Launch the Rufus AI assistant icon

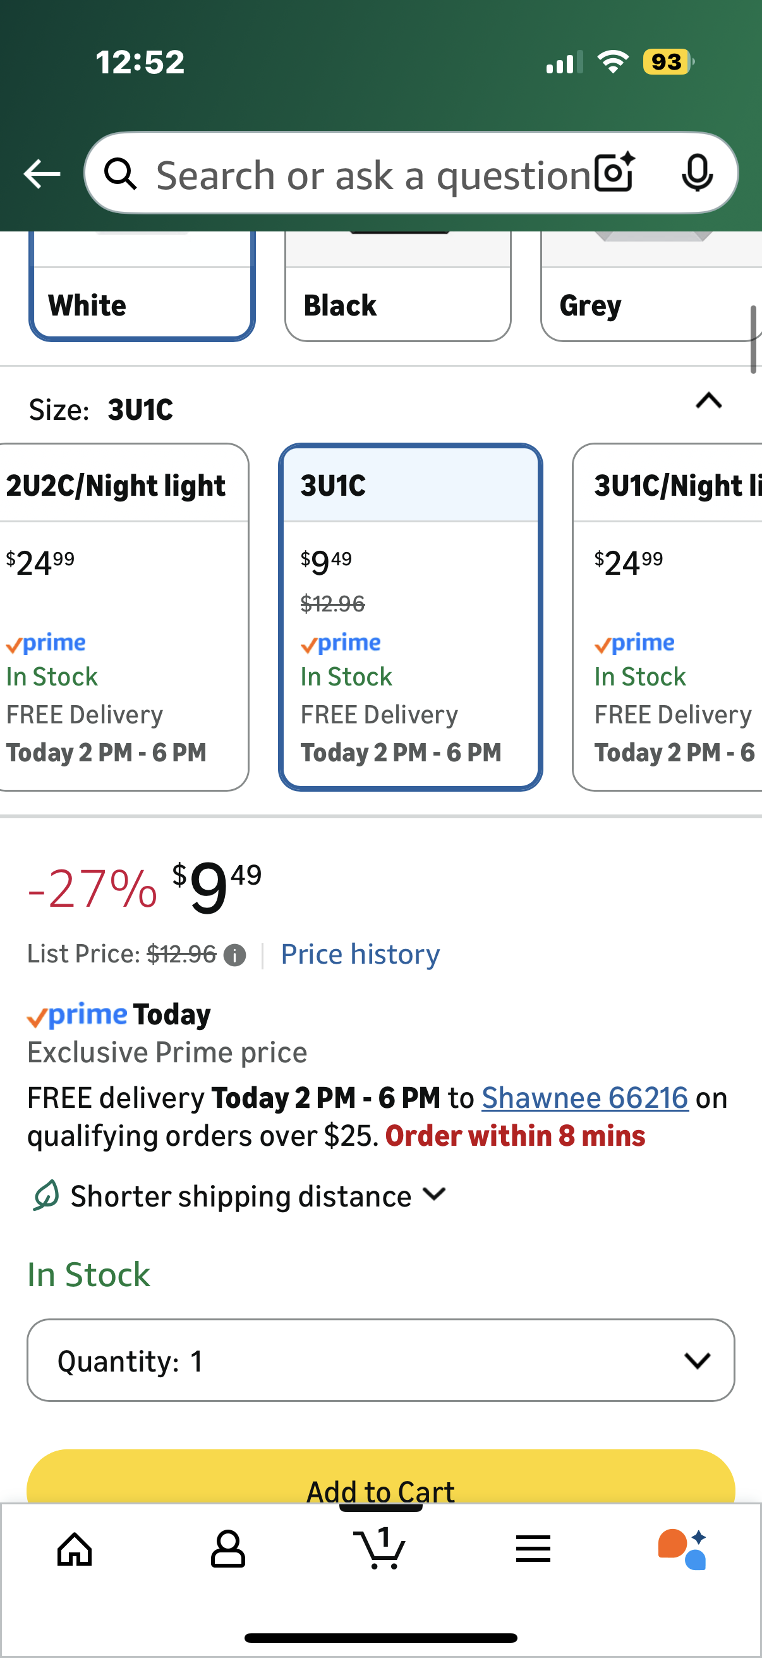683,1549
